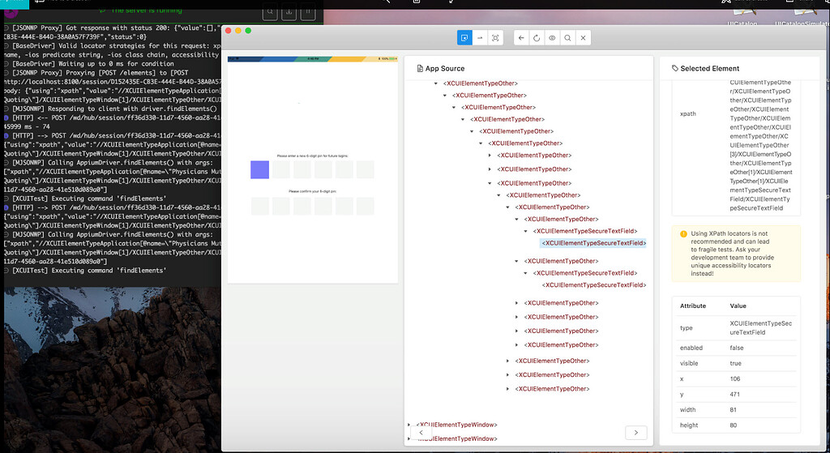Choose the Swipe By Coordinates tool
This screenshot has height=453, width=830.
coord(480,38)
